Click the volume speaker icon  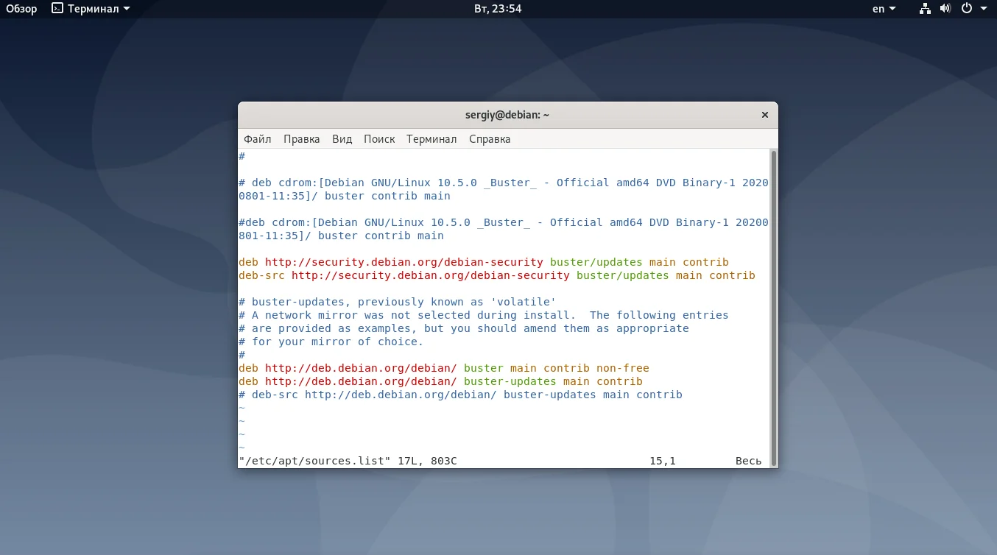click(x=946, y=9)
